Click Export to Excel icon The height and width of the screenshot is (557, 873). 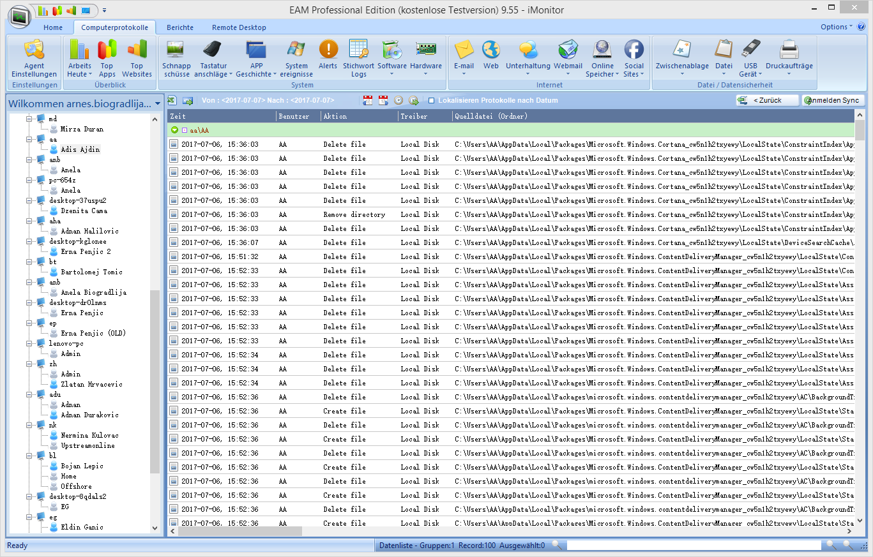(172, 100)
